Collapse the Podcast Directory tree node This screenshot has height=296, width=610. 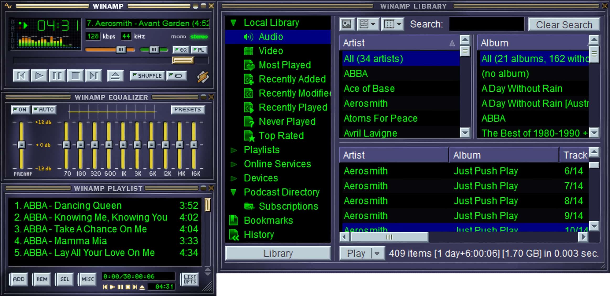(233, 192)
